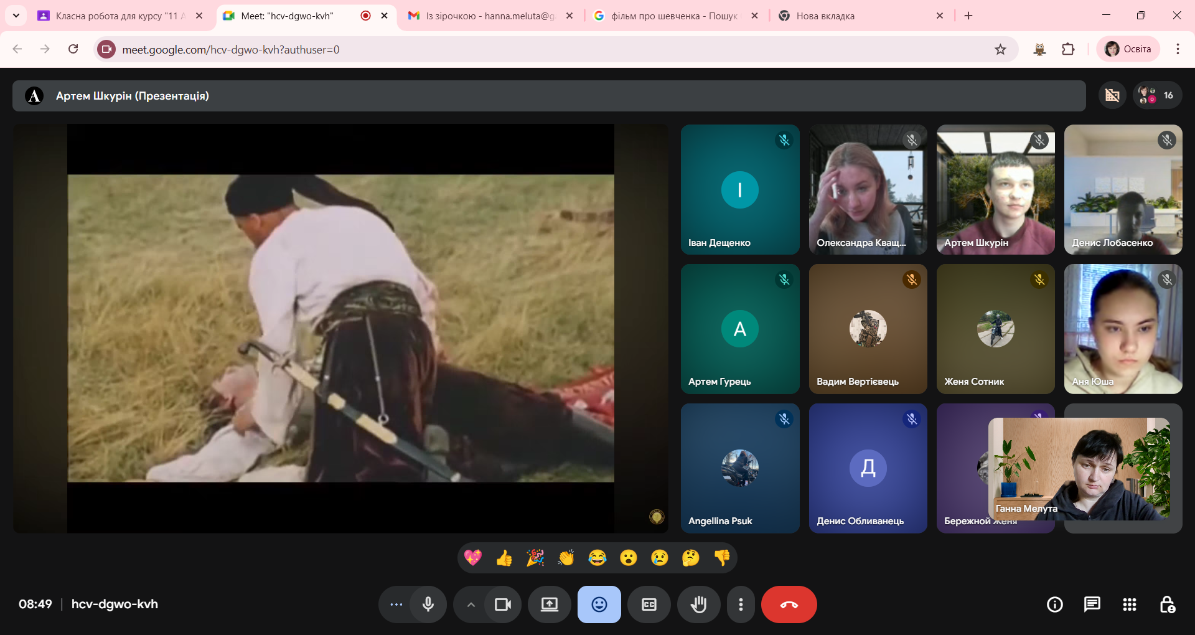This screenshot has width=1195, height=635.
Task: Click the presentation video of Артем Шкурін
Action: point(340,328)
